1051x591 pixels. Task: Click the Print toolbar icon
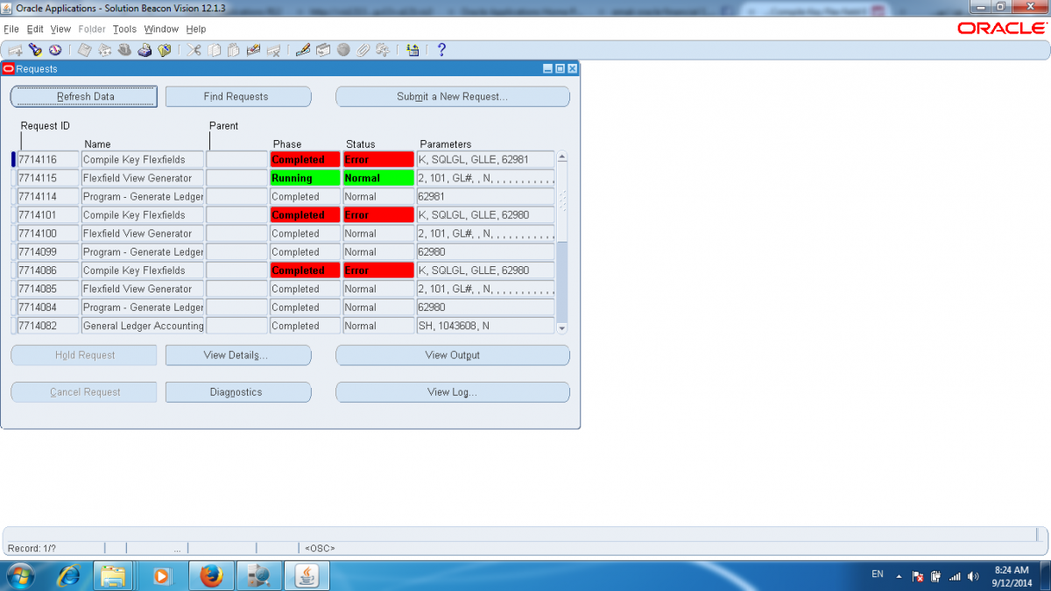point(145,50)
